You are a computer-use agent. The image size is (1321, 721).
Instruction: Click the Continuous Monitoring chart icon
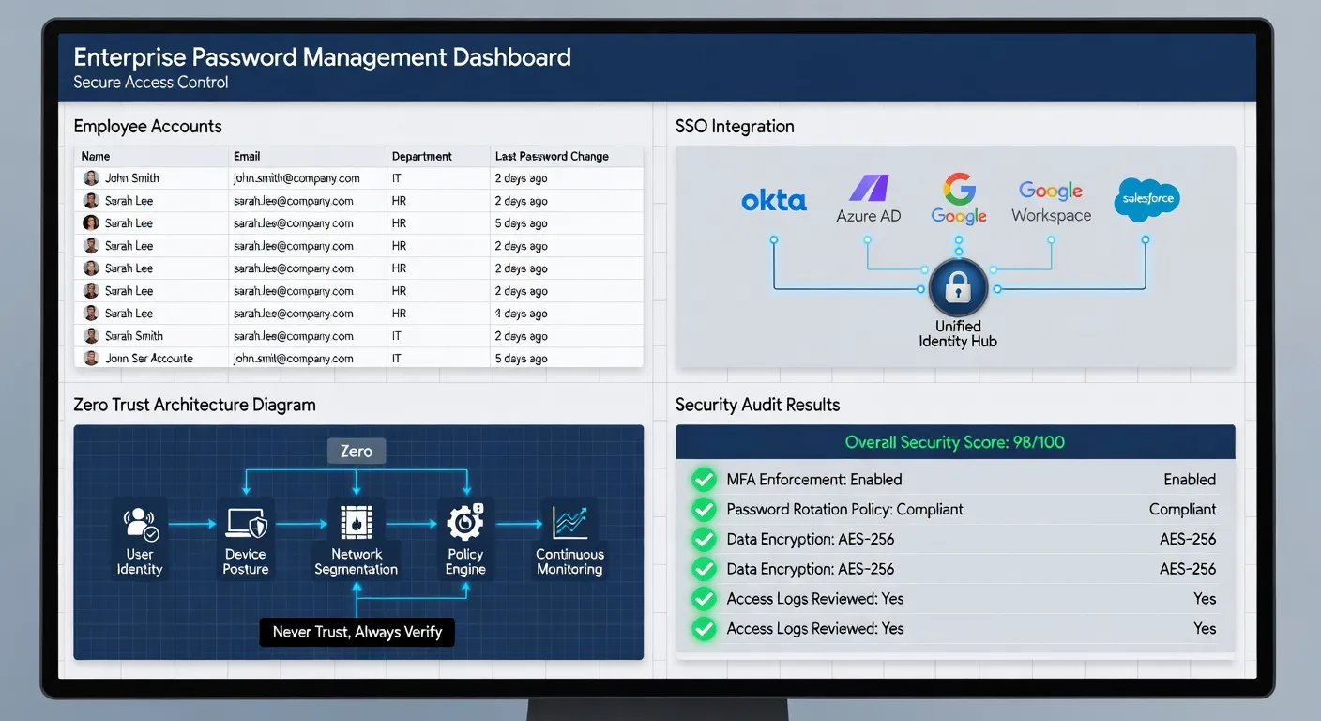(569, 523)
